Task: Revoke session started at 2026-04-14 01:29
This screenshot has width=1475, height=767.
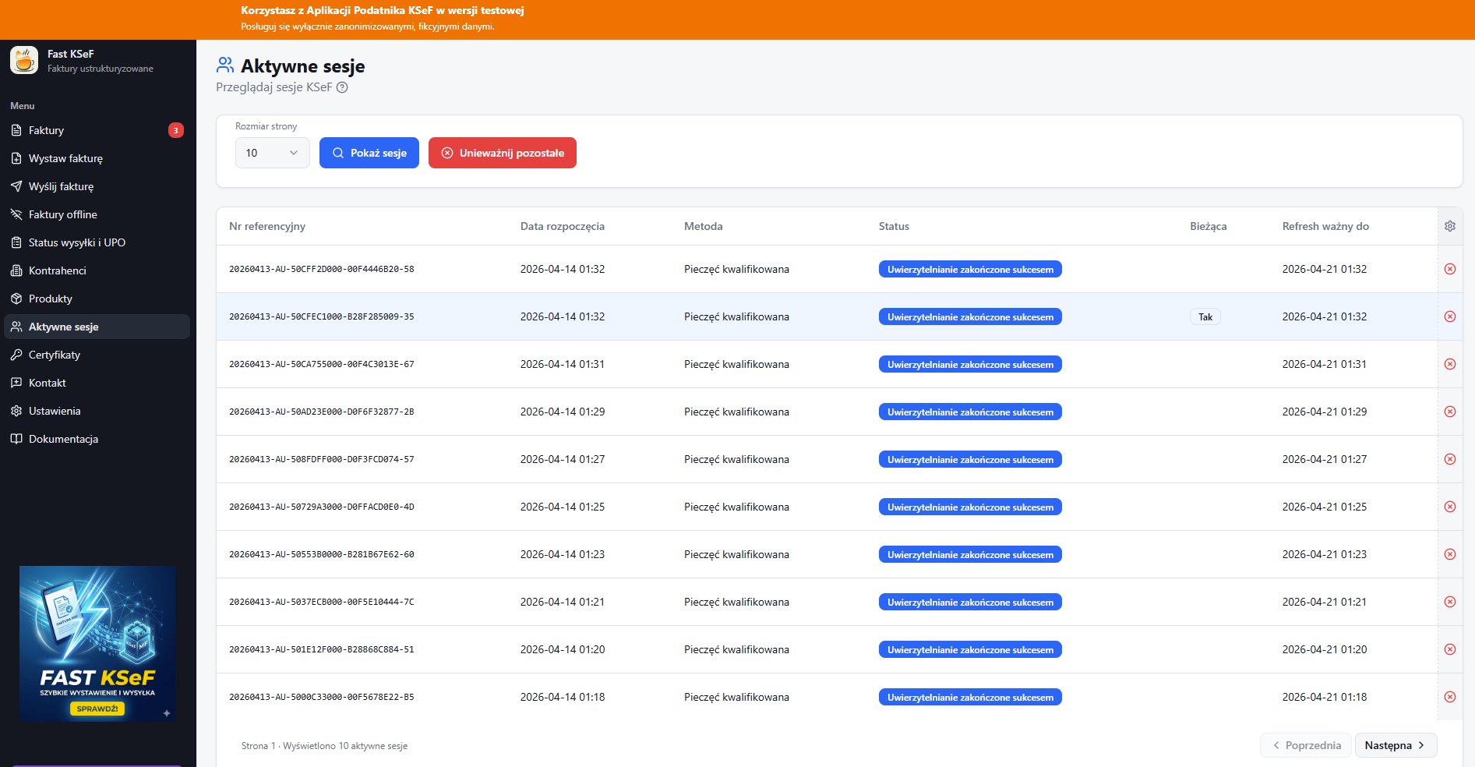Action: pyautogui.click(x=1449, y=412)
